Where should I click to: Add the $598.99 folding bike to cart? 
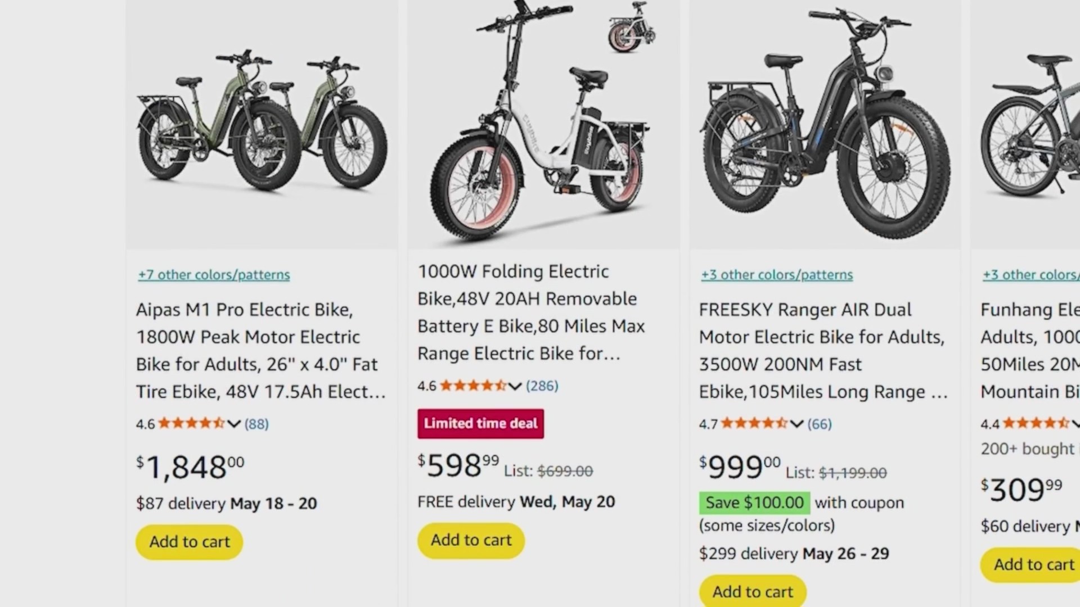(x=471, y=540)
